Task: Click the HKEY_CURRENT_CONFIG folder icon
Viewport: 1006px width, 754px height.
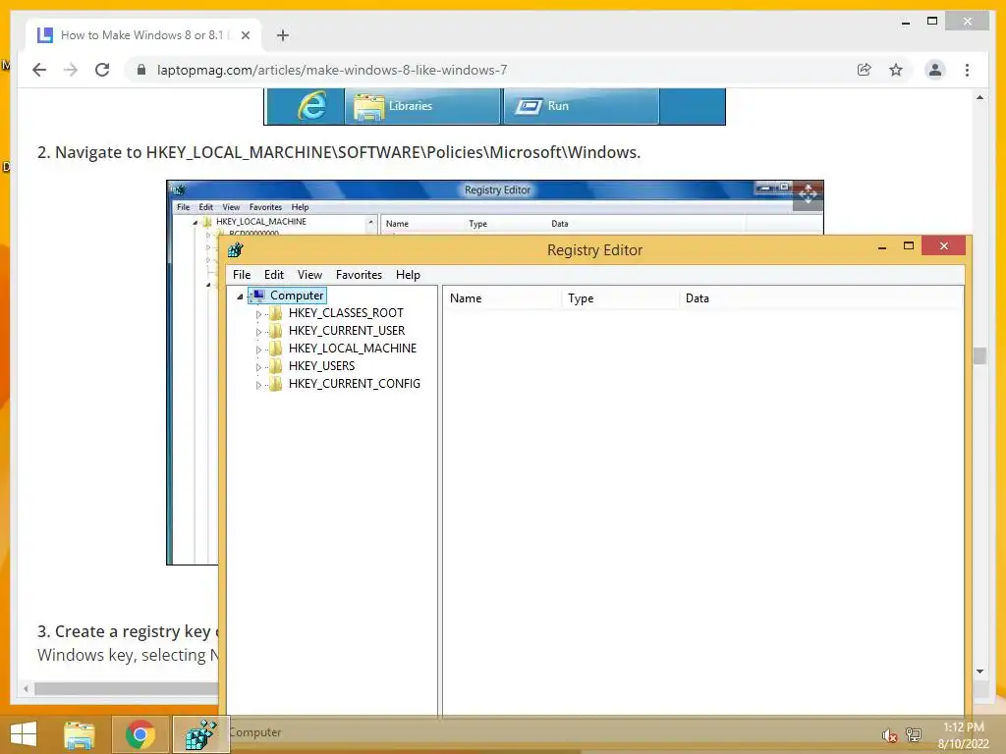Action: tap(276, 384)
